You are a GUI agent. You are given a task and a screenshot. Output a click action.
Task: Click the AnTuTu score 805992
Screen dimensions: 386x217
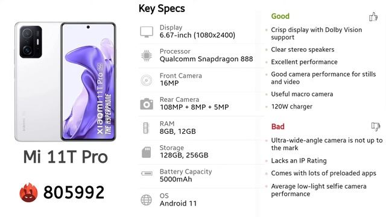(x=74, y=192)
